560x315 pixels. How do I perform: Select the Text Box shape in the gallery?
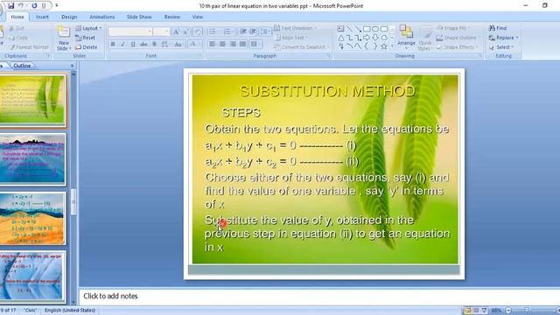pyautogui.click(x=340, y=29)
